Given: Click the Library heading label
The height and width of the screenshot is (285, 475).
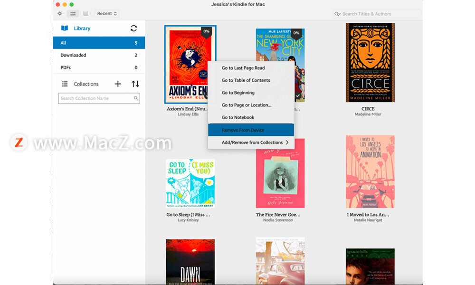Looking at the screenshot, I should click(82, 28).
